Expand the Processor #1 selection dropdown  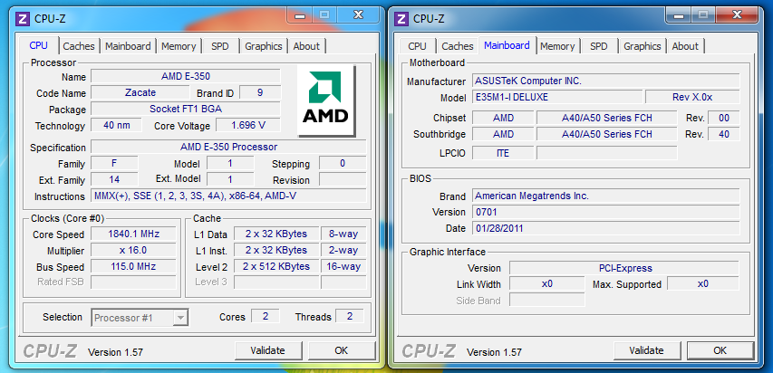pyautogui.click(x=182, y=317)
